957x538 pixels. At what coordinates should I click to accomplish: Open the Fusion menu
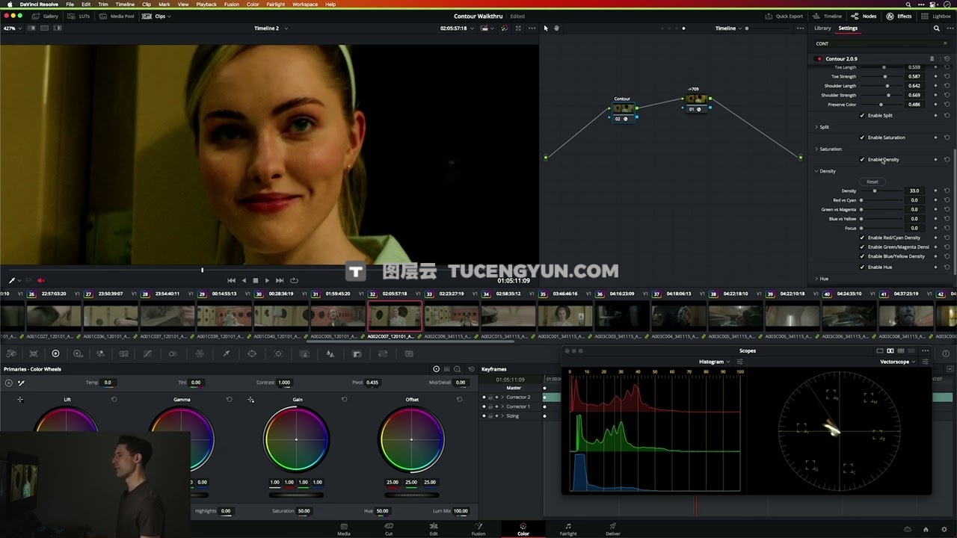232,4
